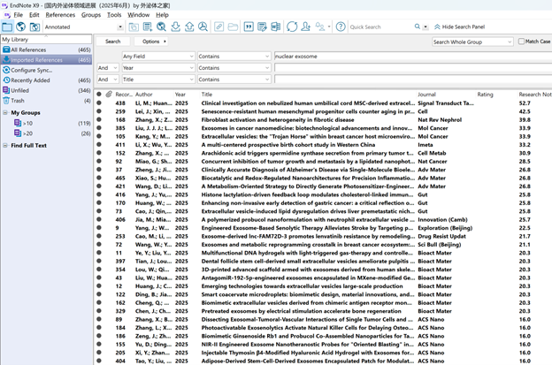This screenshot has height=365, width=552.
Task: Sort references by Author column header
Action: point(143,95)
